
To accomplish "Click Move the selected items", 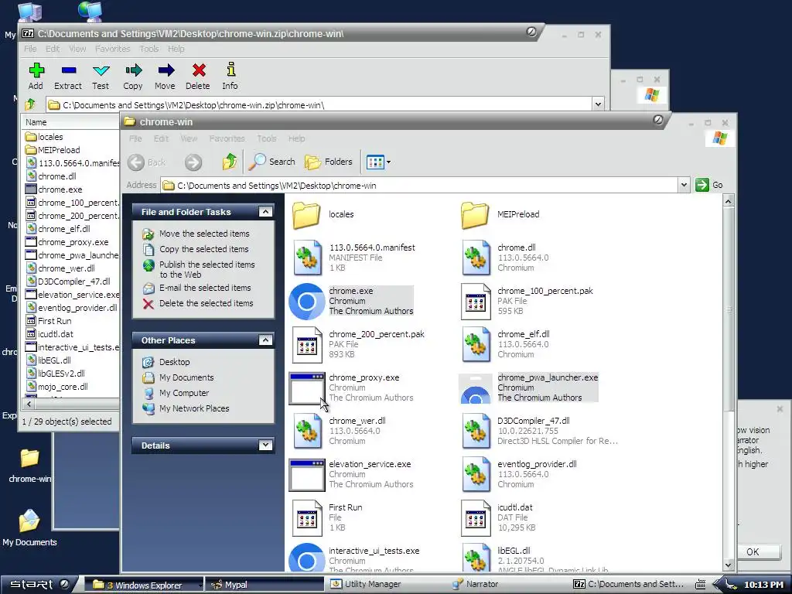I will pyautogui.click(x=204, y=234).
